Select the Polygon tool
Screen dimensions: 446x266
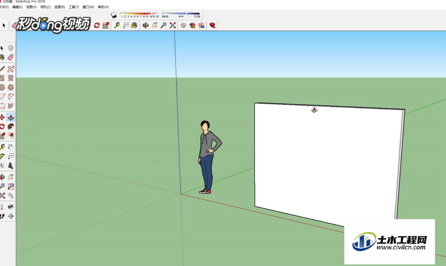coord(11,87)
